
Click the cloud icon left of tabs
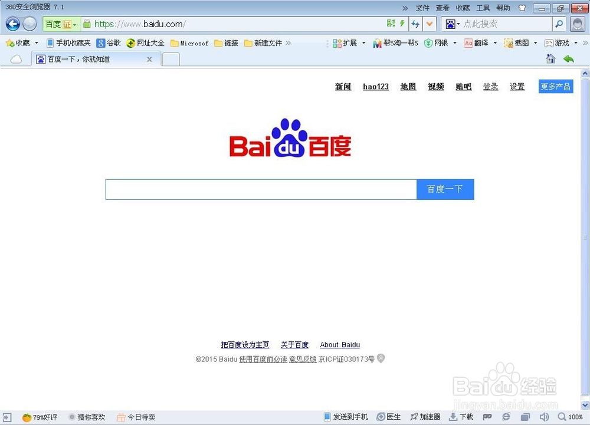click(16, 60)
